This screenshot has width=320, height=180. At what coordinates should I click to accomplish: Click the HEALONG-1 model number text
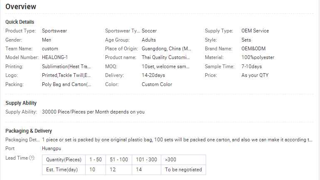click(x=55, y=57)
